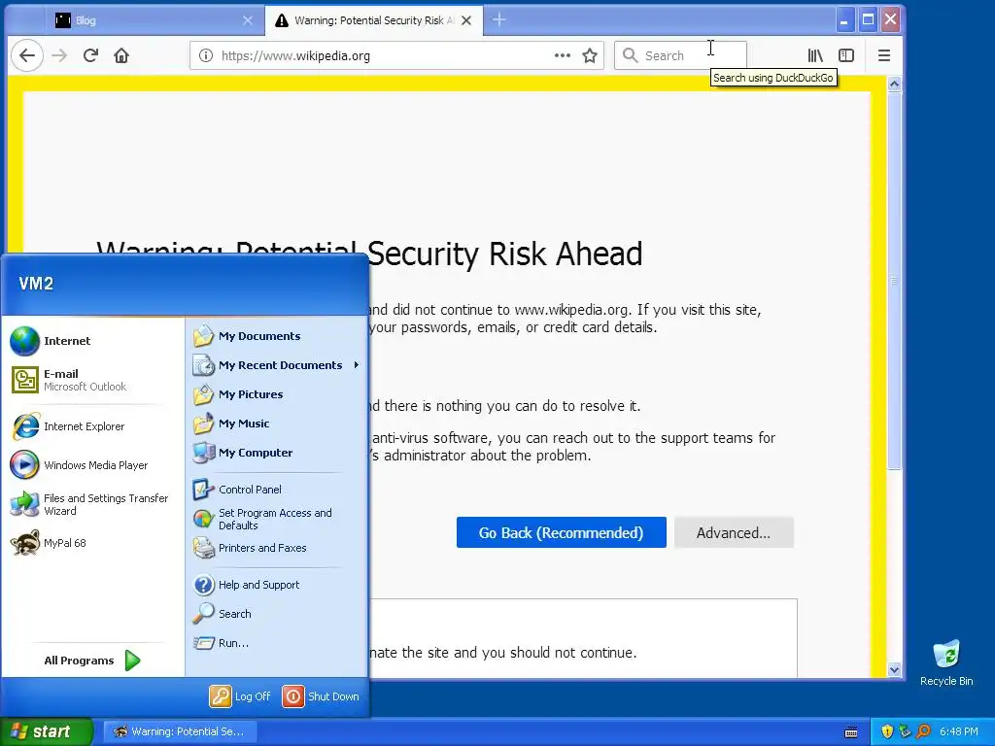Open the Advanced... options

(734, 532)
